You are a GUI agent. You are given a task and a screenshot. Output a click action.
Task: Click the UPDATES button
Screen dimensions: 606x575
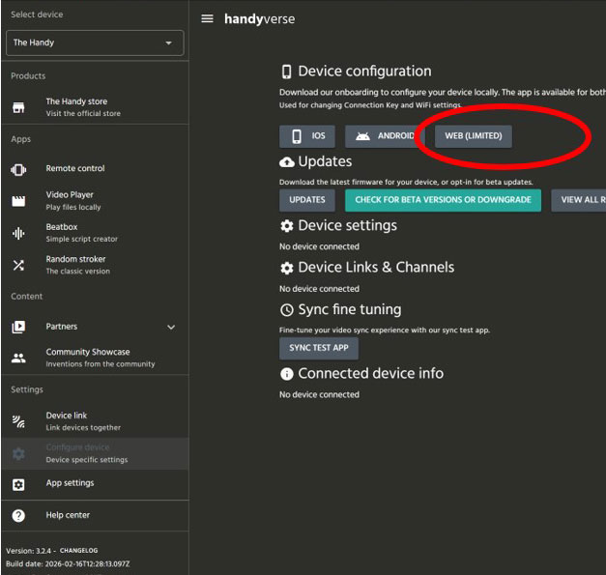coord(307,200)
